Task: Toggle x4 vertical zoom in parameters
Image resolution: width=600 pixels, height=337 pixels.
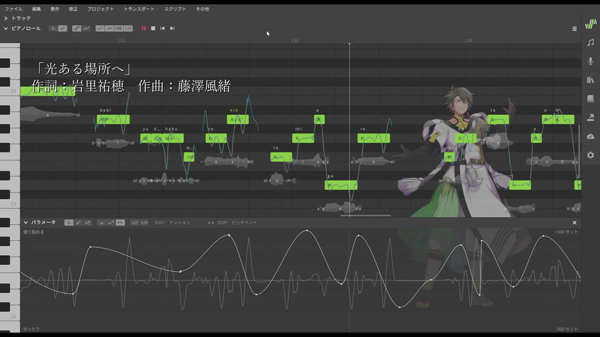Action: pyautogui.click(x=144, y=222)
